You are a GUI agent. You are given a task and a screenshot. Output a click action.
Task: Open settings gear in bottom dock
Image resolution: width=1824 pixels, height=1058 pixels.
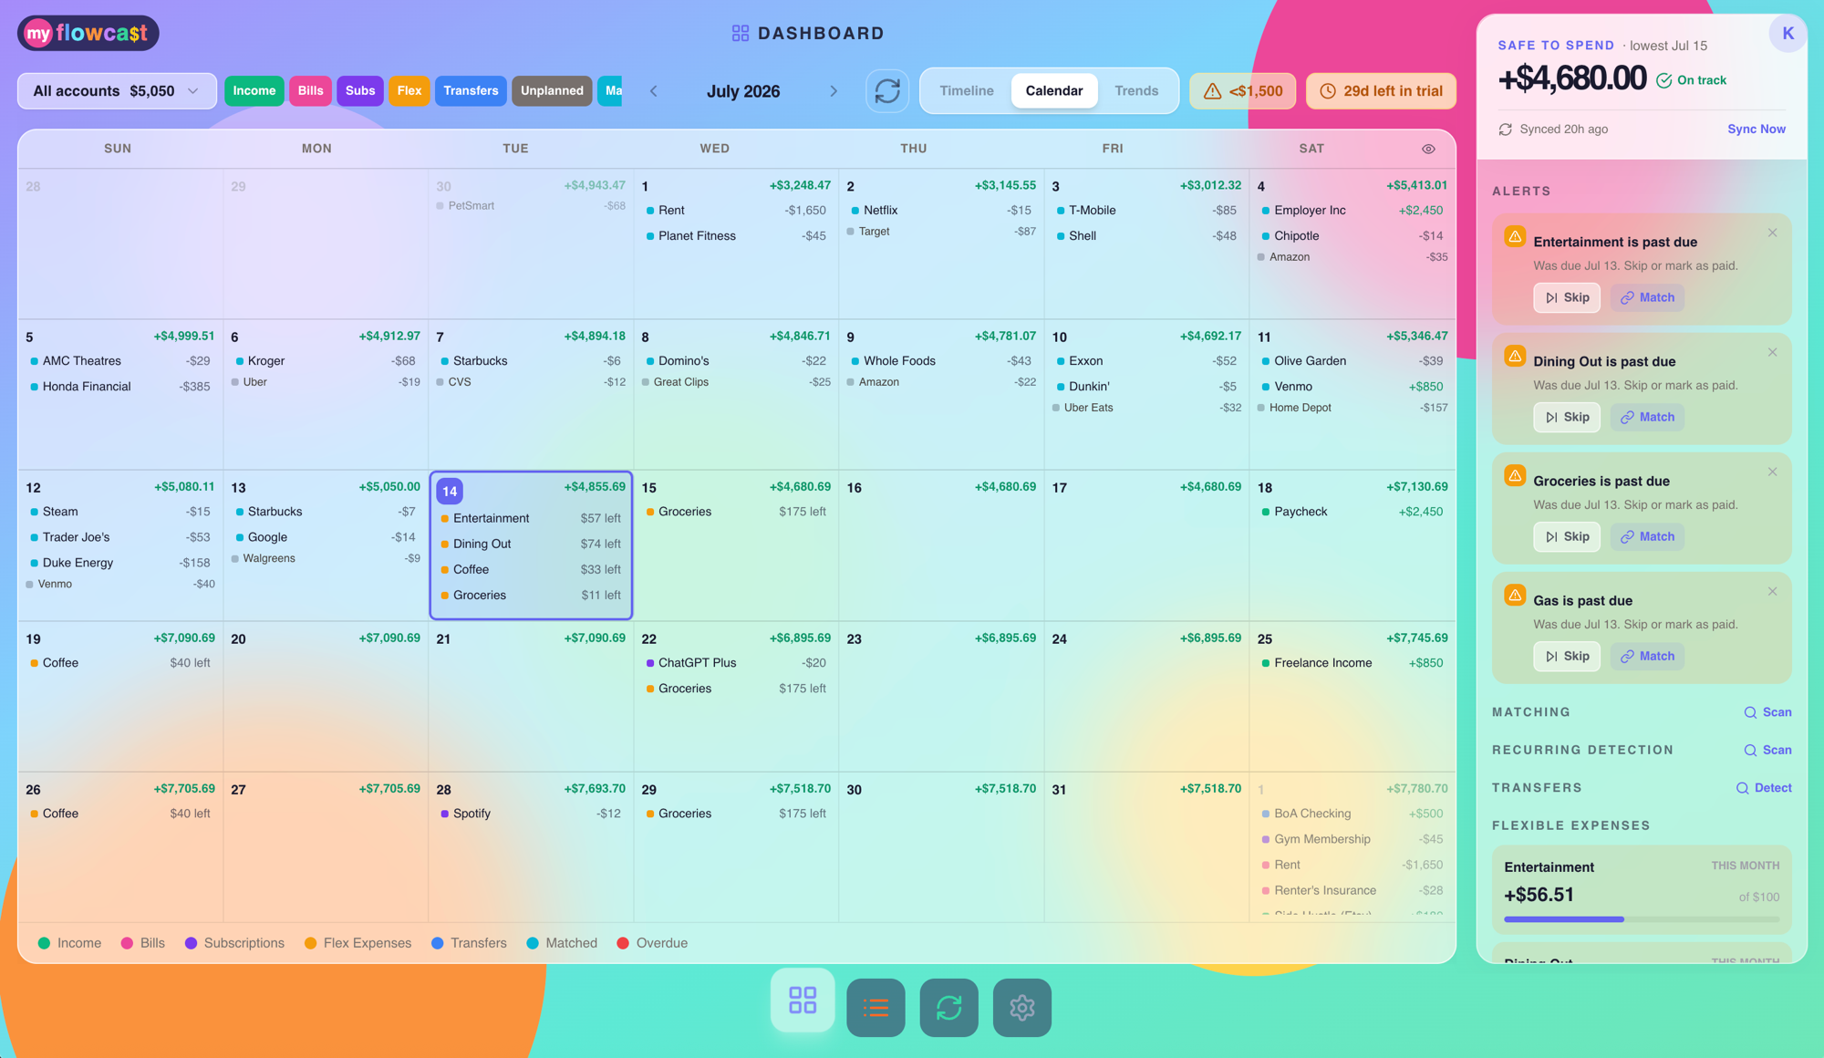(1022, 1008)
